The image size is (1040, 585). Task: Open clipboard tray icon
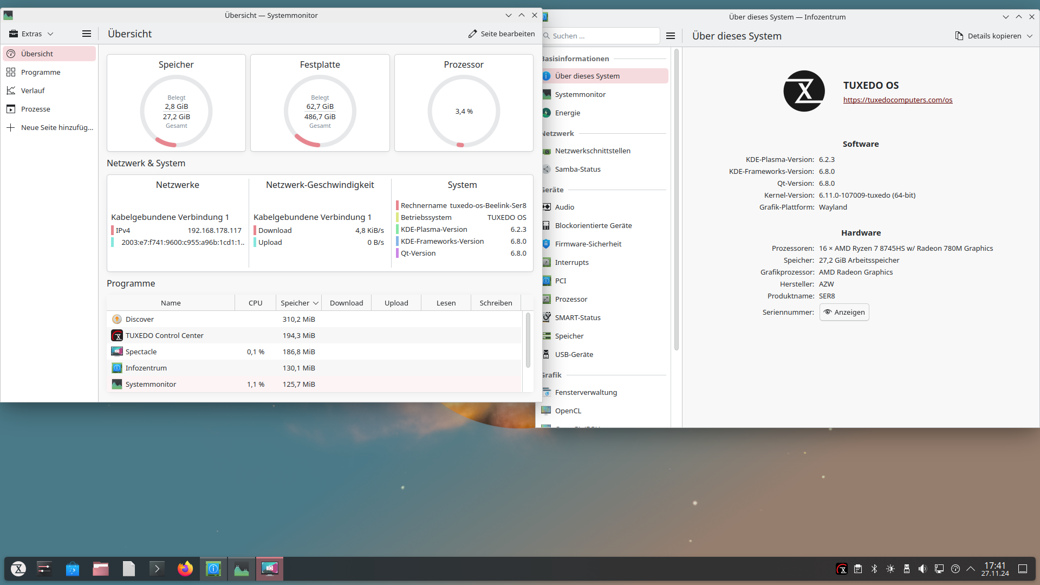[x=857, y=569]
